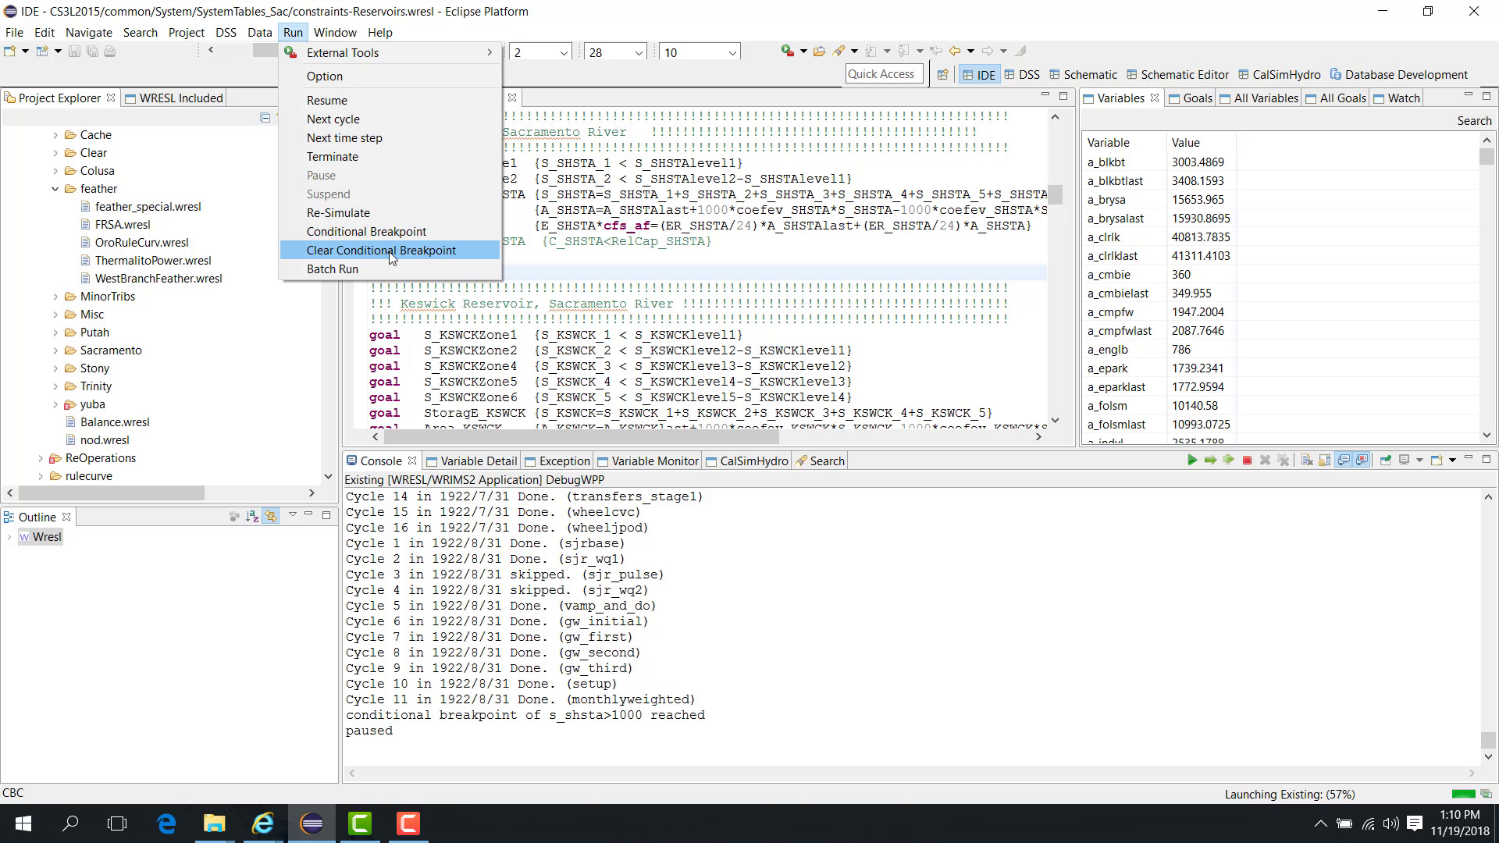Open the Display Selected Console dropdown arrow
This screenshot has height=843, width=1499.
coord(1419,461)
